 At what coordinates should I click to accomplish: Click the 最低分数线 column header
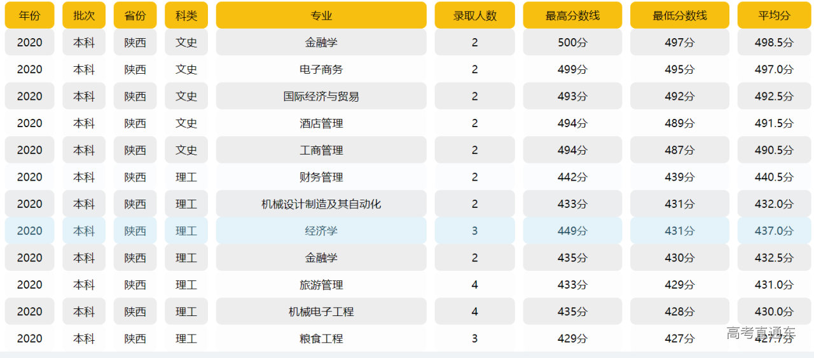pos(680,15)
